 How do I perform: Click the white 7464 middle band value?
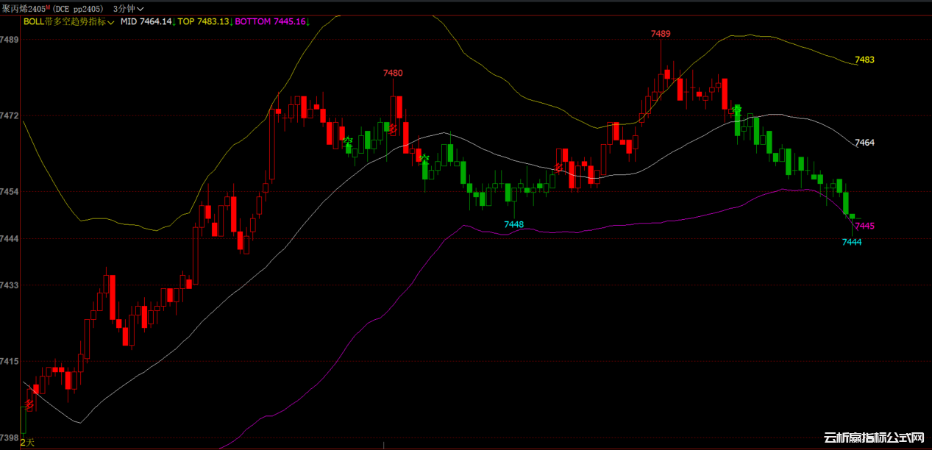click(865, 143)
